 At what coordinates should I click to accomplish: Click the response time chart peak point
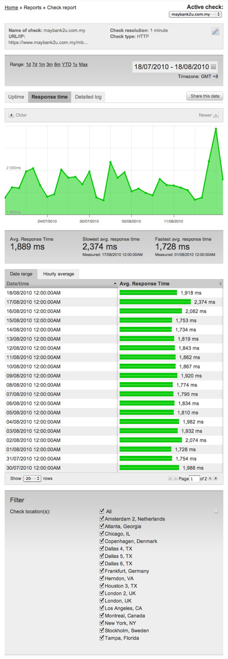point(216,129)
